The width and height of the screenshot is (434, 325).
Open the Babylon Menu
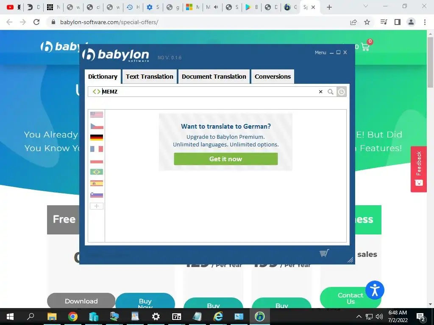tap(320, 52)
